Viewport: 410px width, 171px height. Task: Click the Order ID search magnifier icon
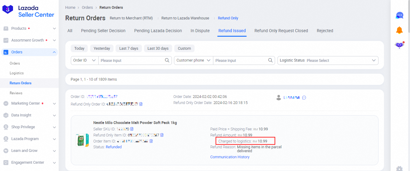(167, 60)
